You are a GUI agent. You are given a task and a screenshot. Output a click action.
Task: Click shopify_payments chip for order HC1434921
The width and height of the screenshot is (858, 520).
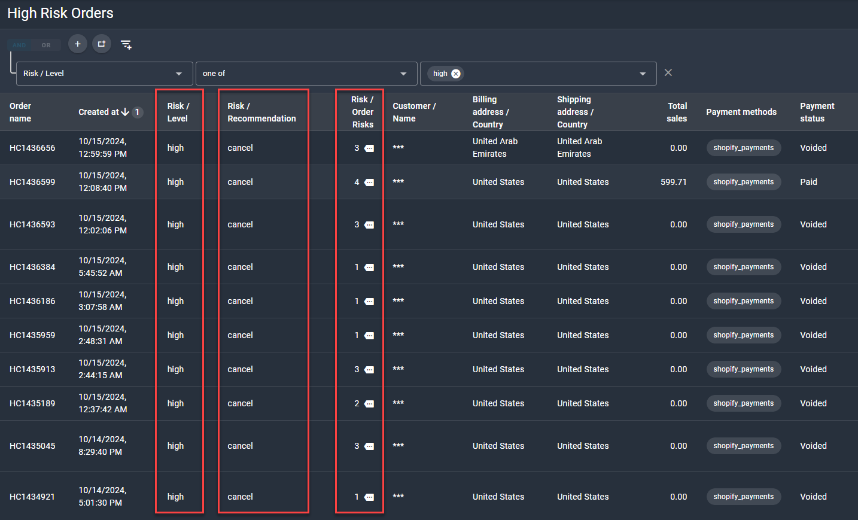click(x=743, y=497)
